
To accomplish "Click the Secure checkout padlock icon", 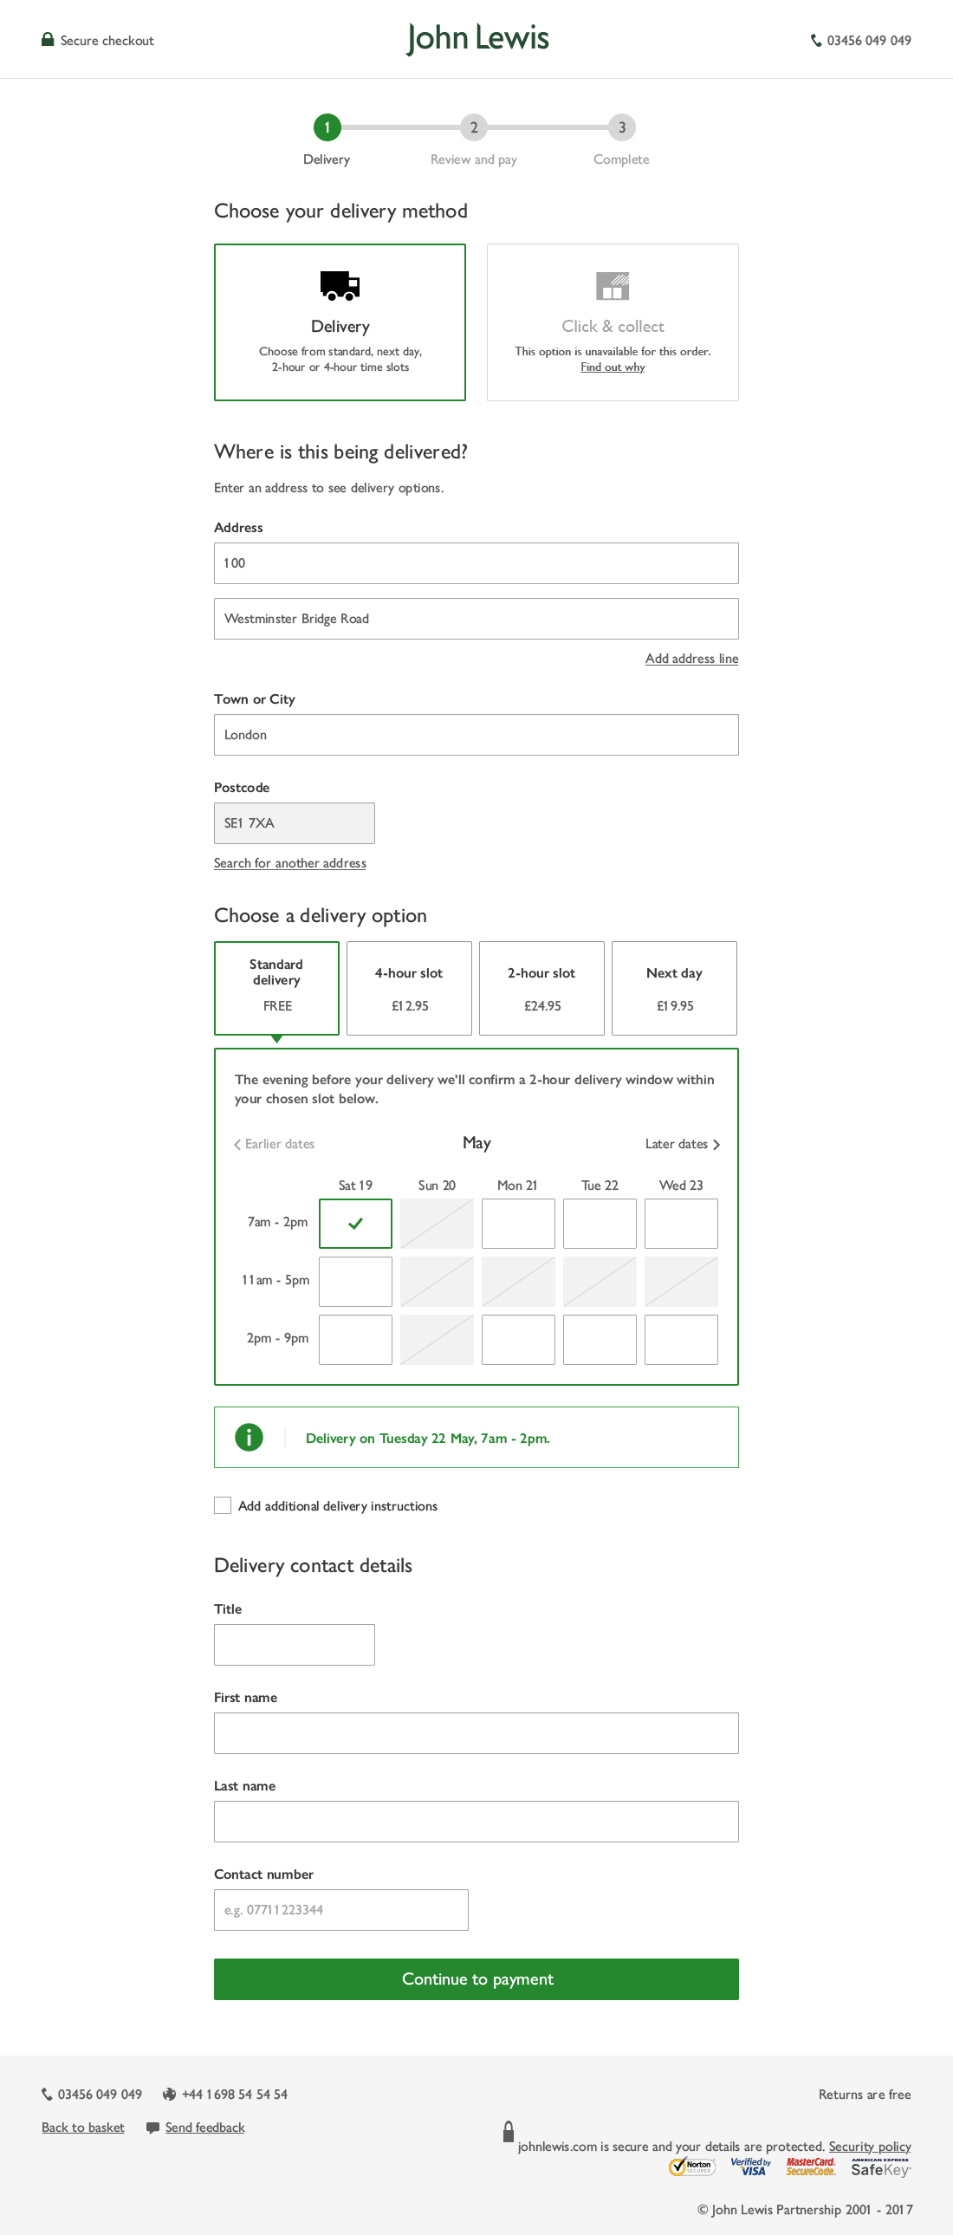I will pos(48,40).
